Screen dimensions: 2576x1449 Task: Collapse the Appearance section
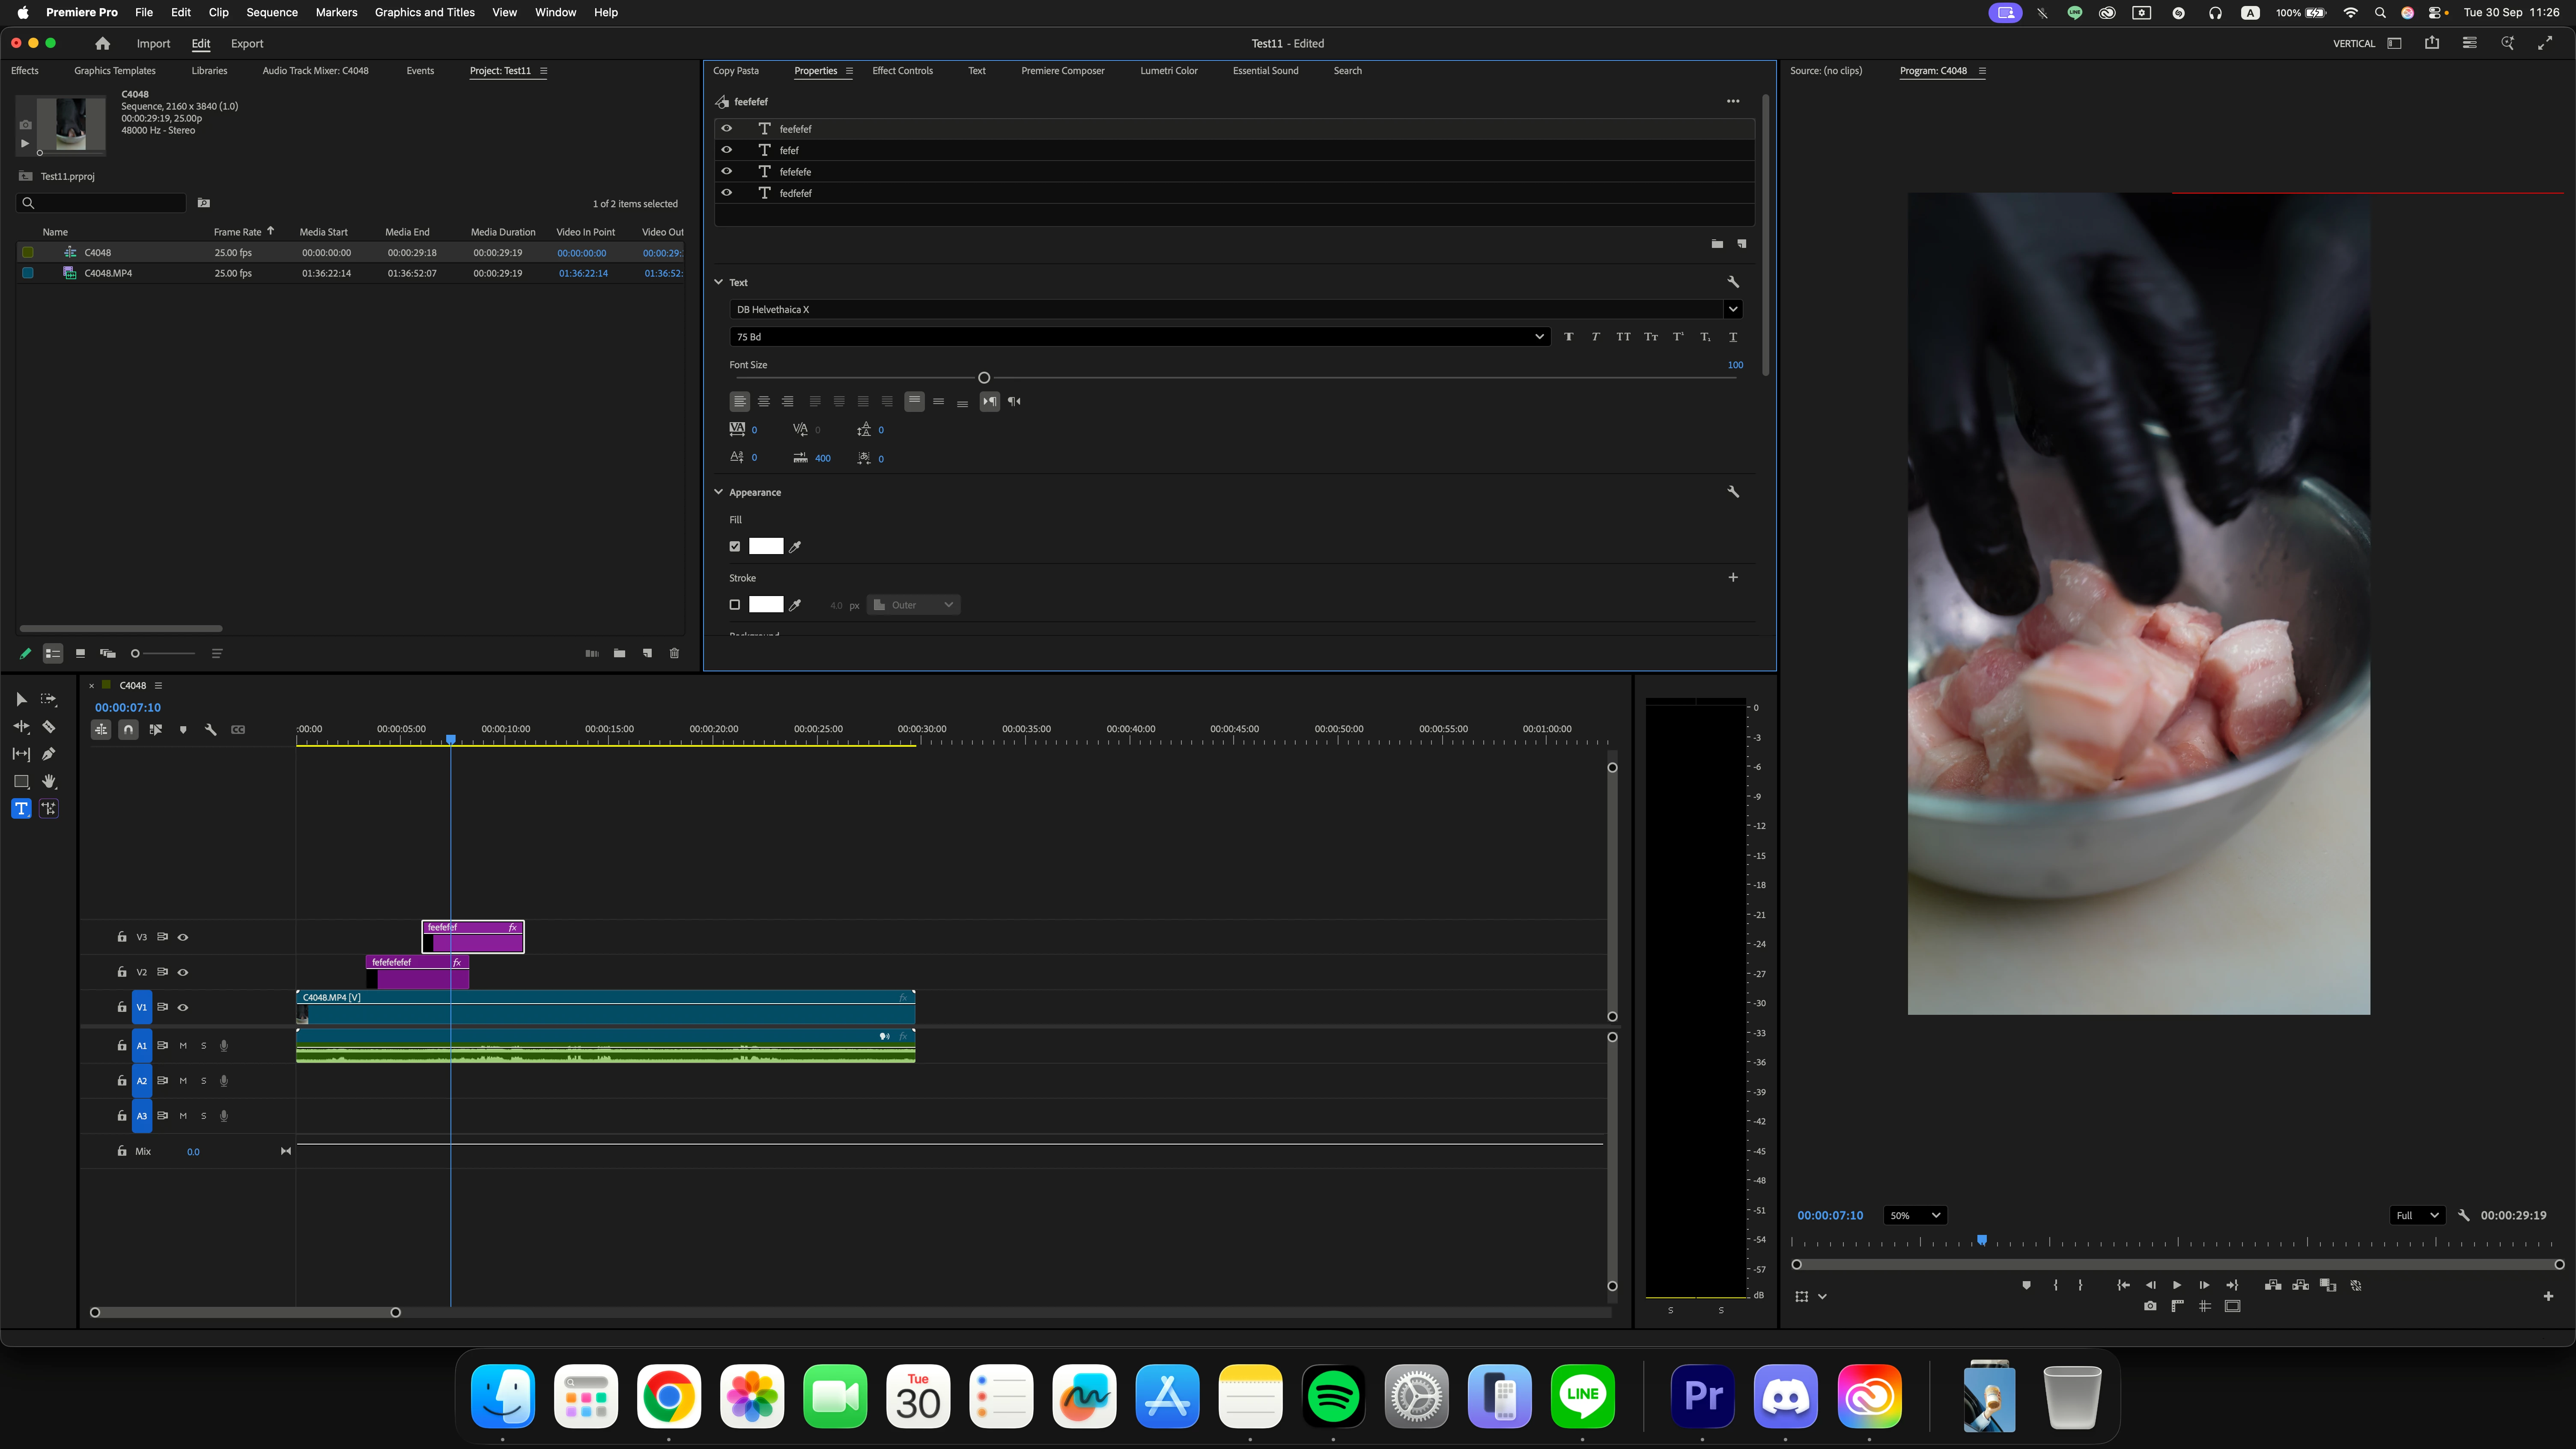718,492
